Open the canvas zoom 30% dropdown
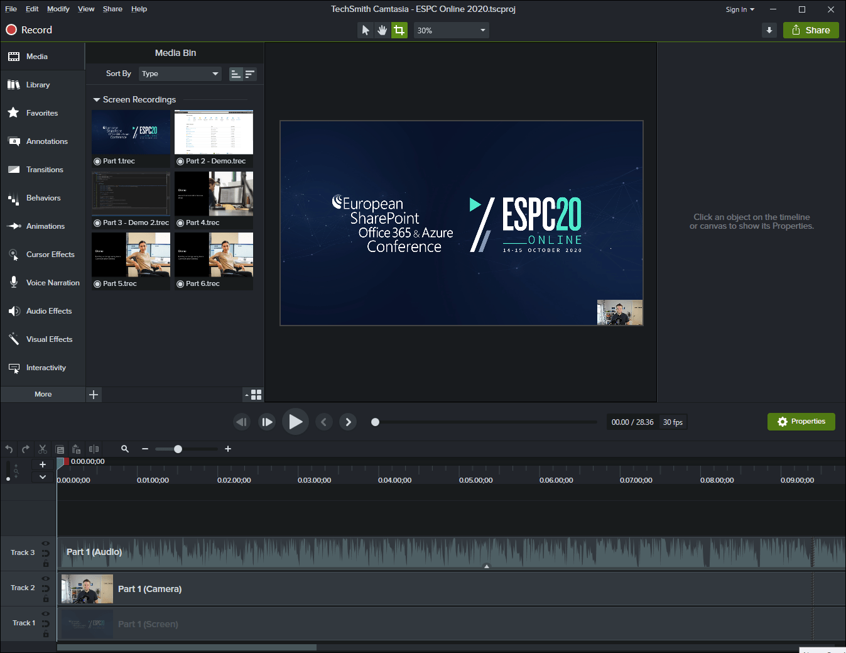 (x=451, y=30)
